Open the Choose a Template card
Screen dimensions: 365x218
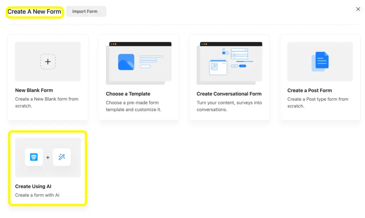138,76
